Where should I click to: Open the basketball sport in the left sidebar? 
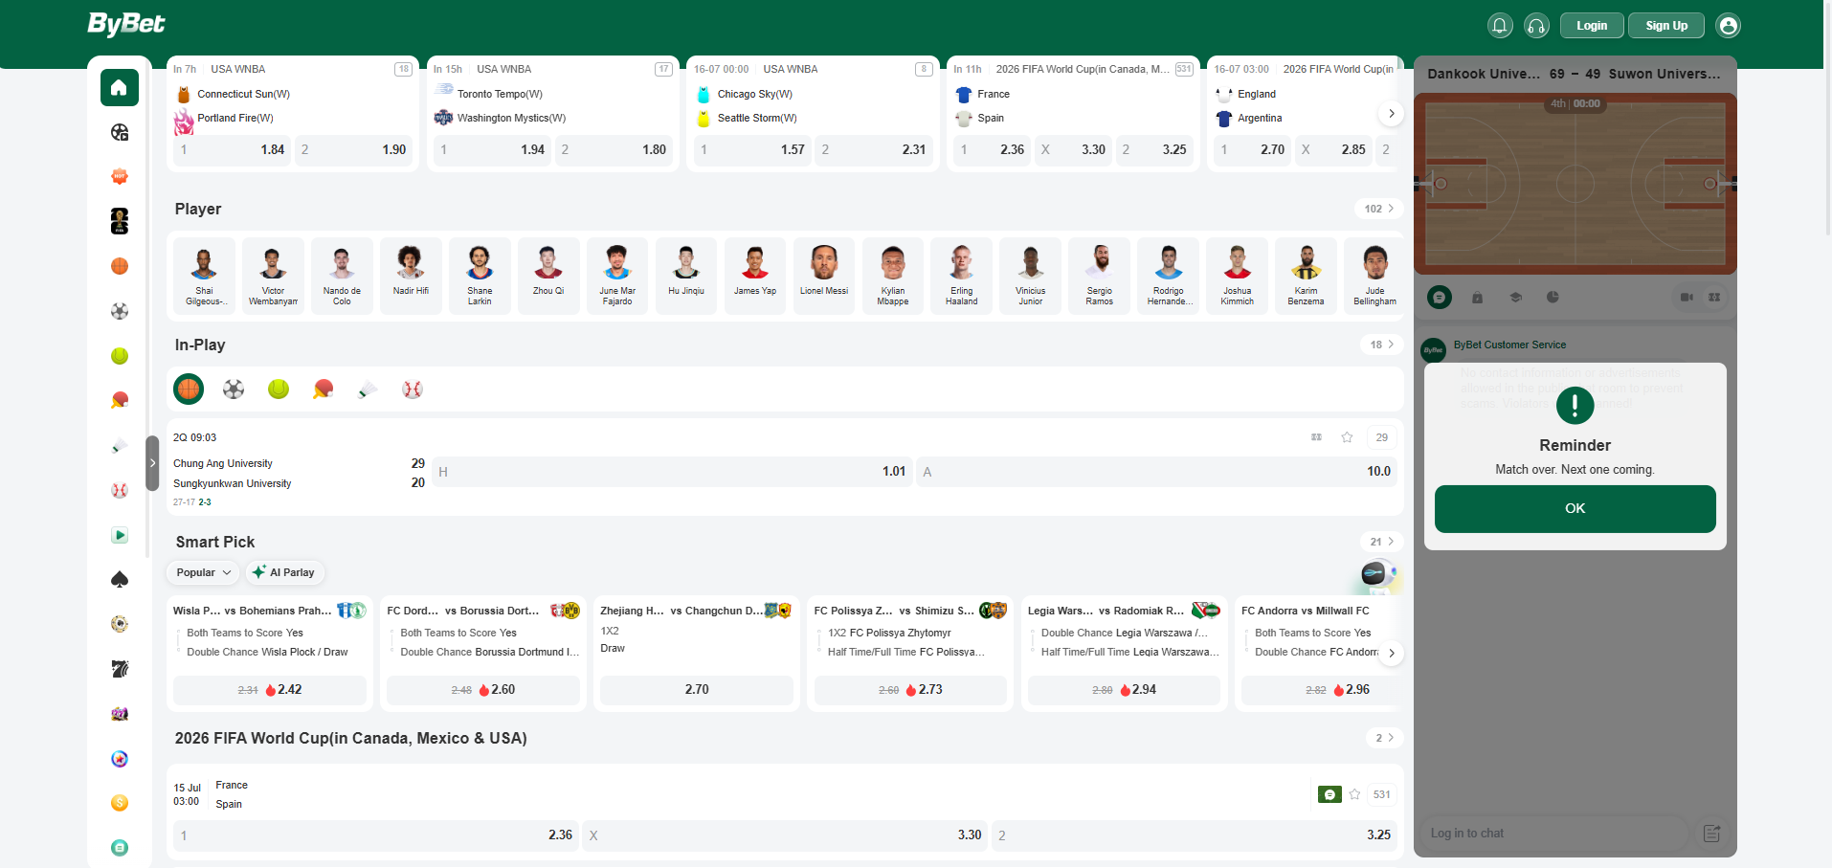pos(120,266)
